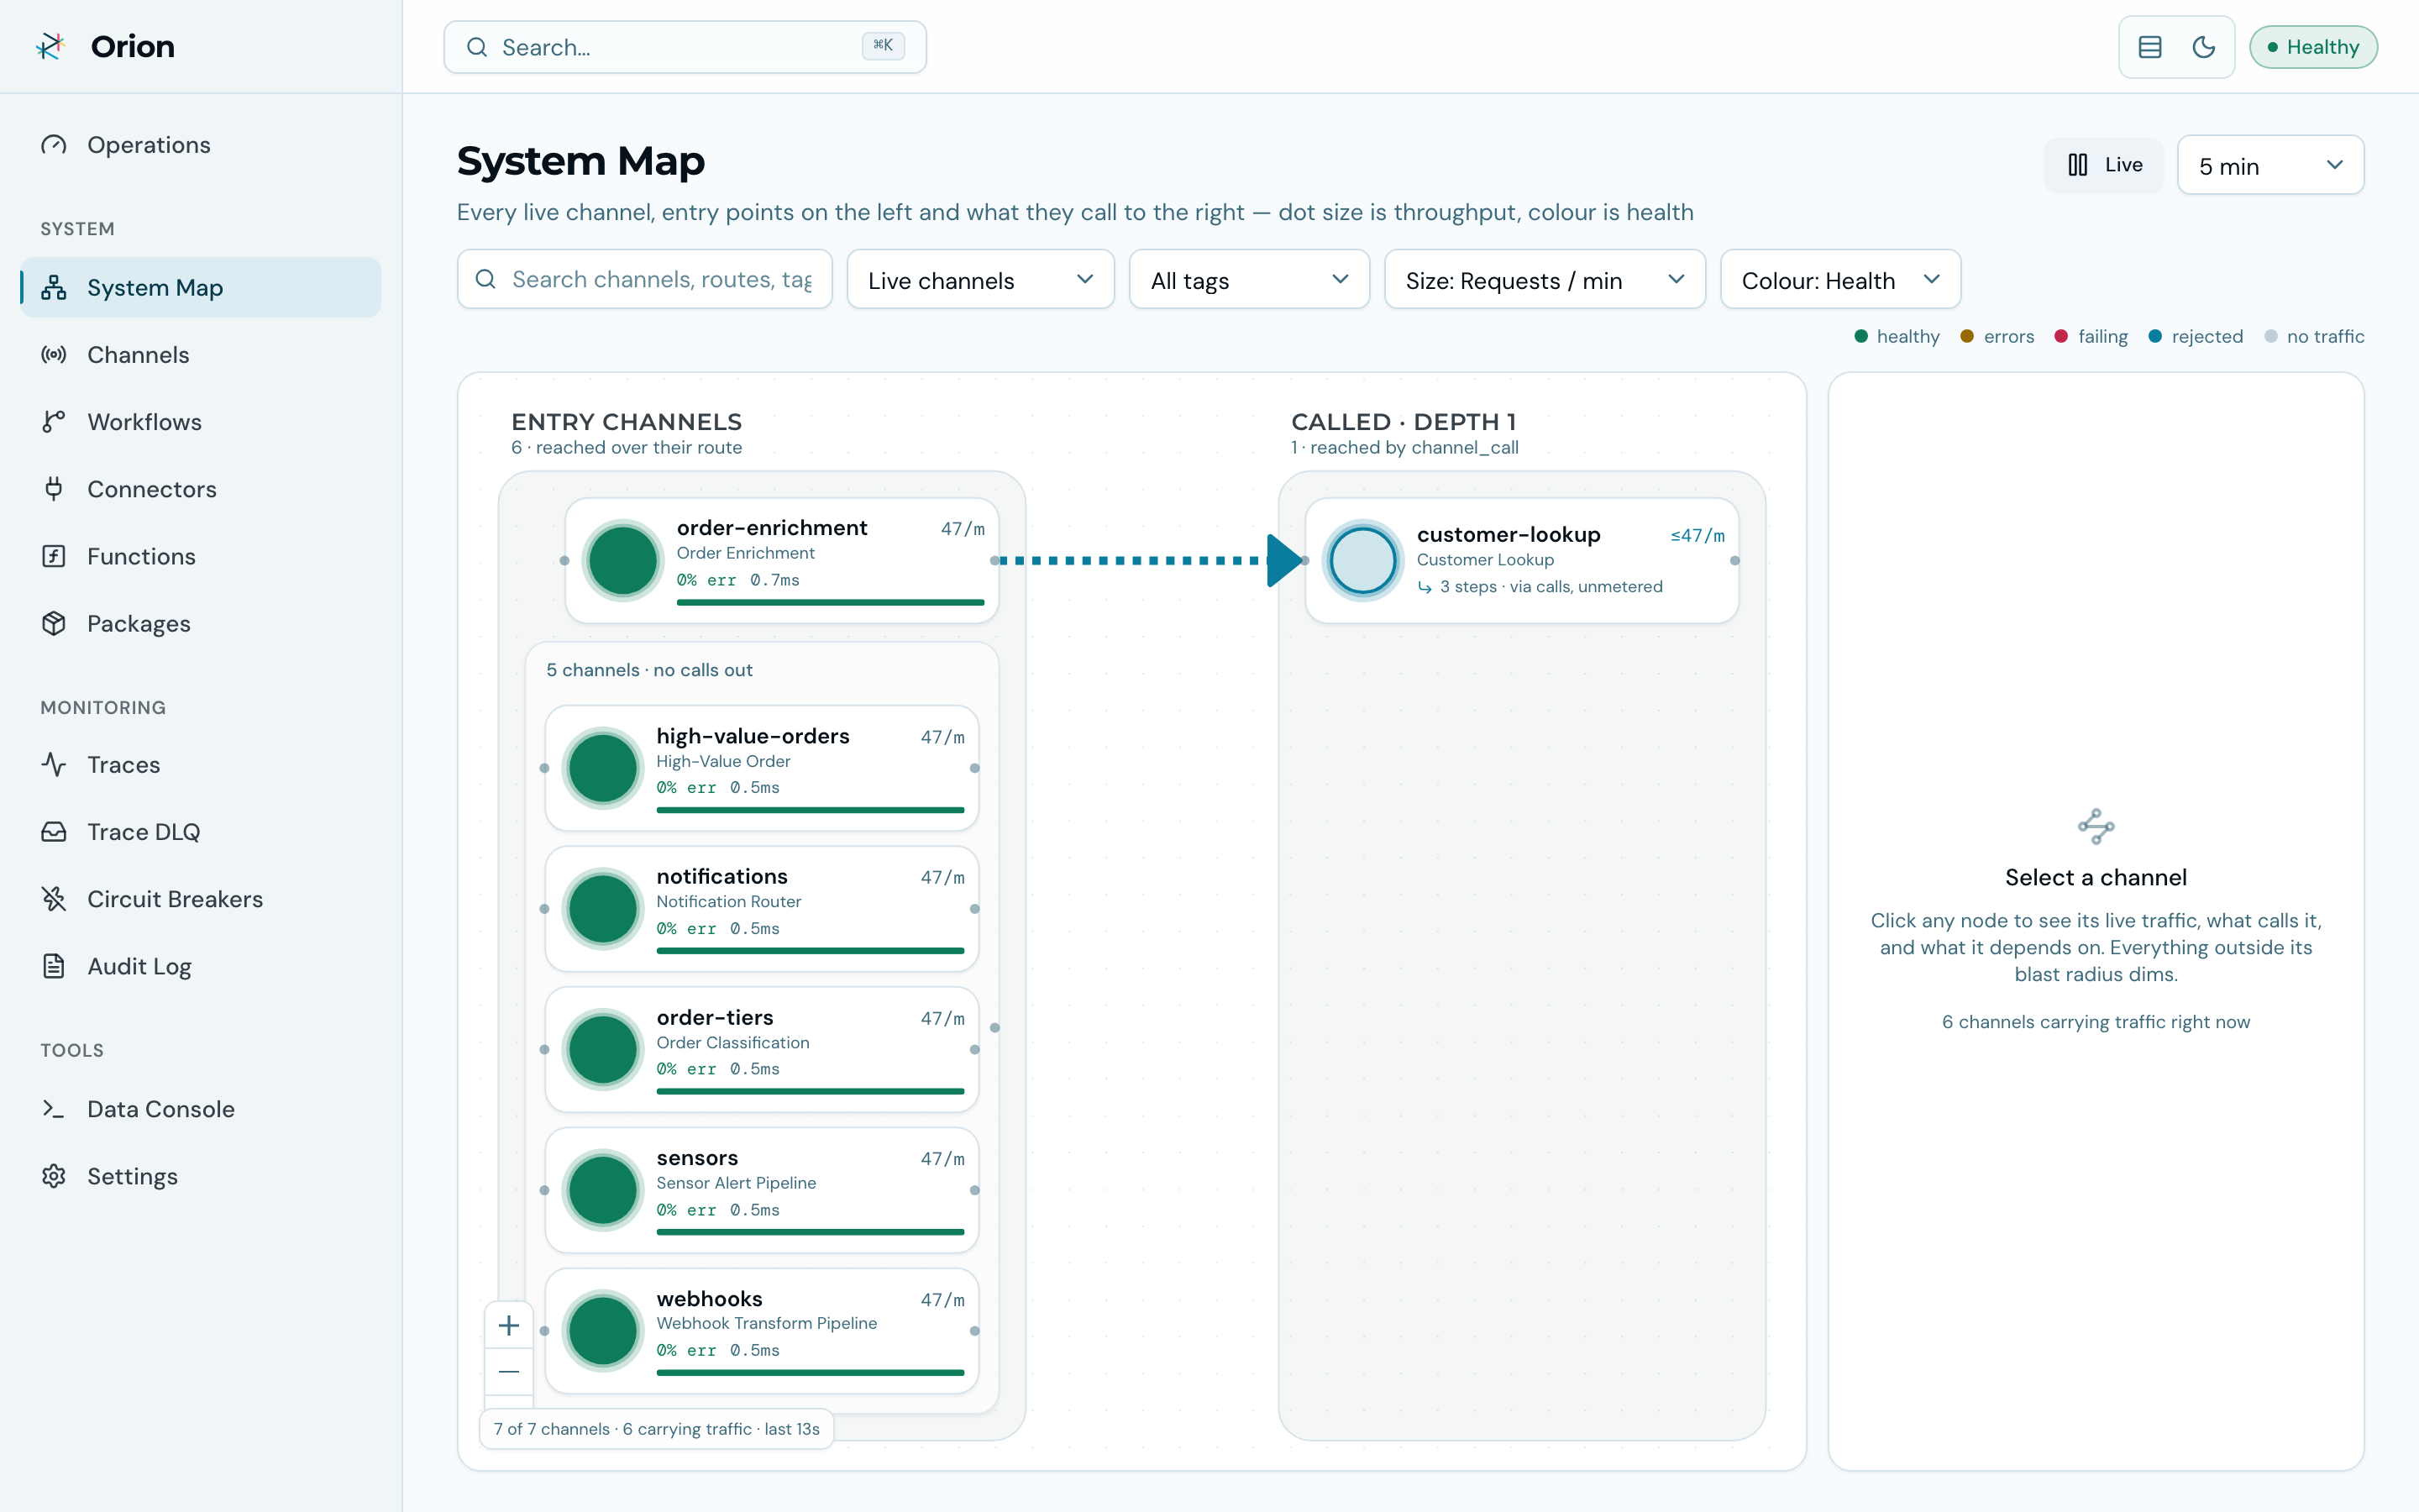This screenshot has width=2419, height=1512.
Task: Go to Operations page
Action: [200, 145]
